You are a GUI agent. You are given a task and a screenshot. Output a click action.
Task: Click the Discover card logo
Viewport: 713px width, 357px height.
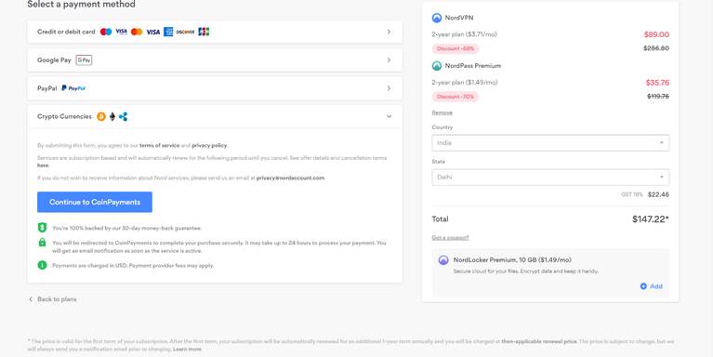click(x=186, y=32)
